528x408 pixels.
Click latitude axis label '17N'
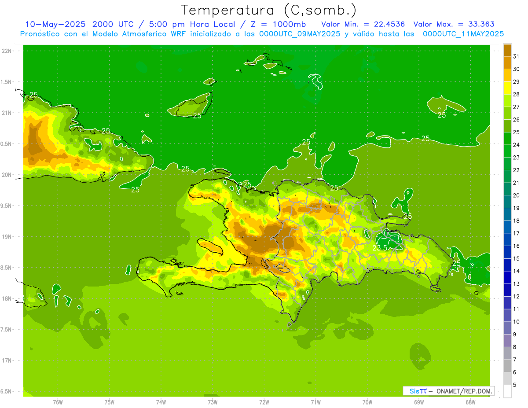click(x=6, y=360)
